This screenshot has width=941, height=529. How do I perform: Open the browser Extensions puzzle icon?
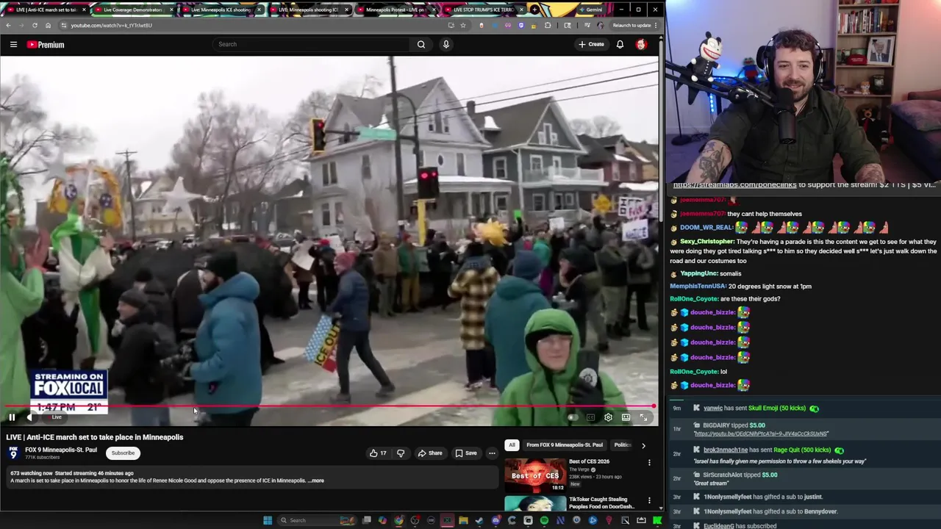[x=548, y=25]
